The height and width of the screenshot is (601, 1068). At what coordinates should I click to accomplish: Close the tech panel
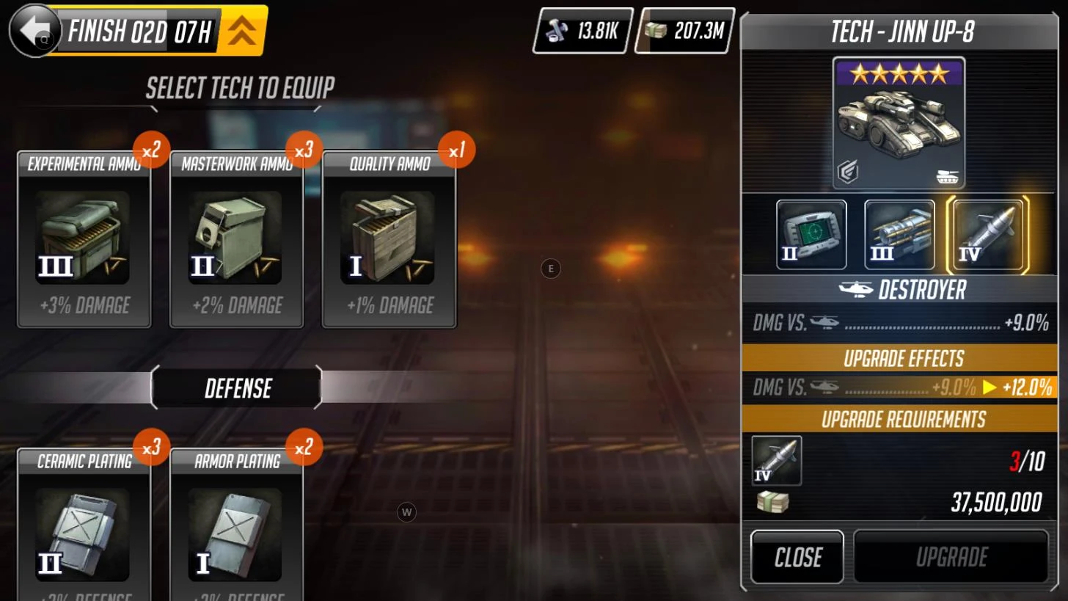[797, 557]
